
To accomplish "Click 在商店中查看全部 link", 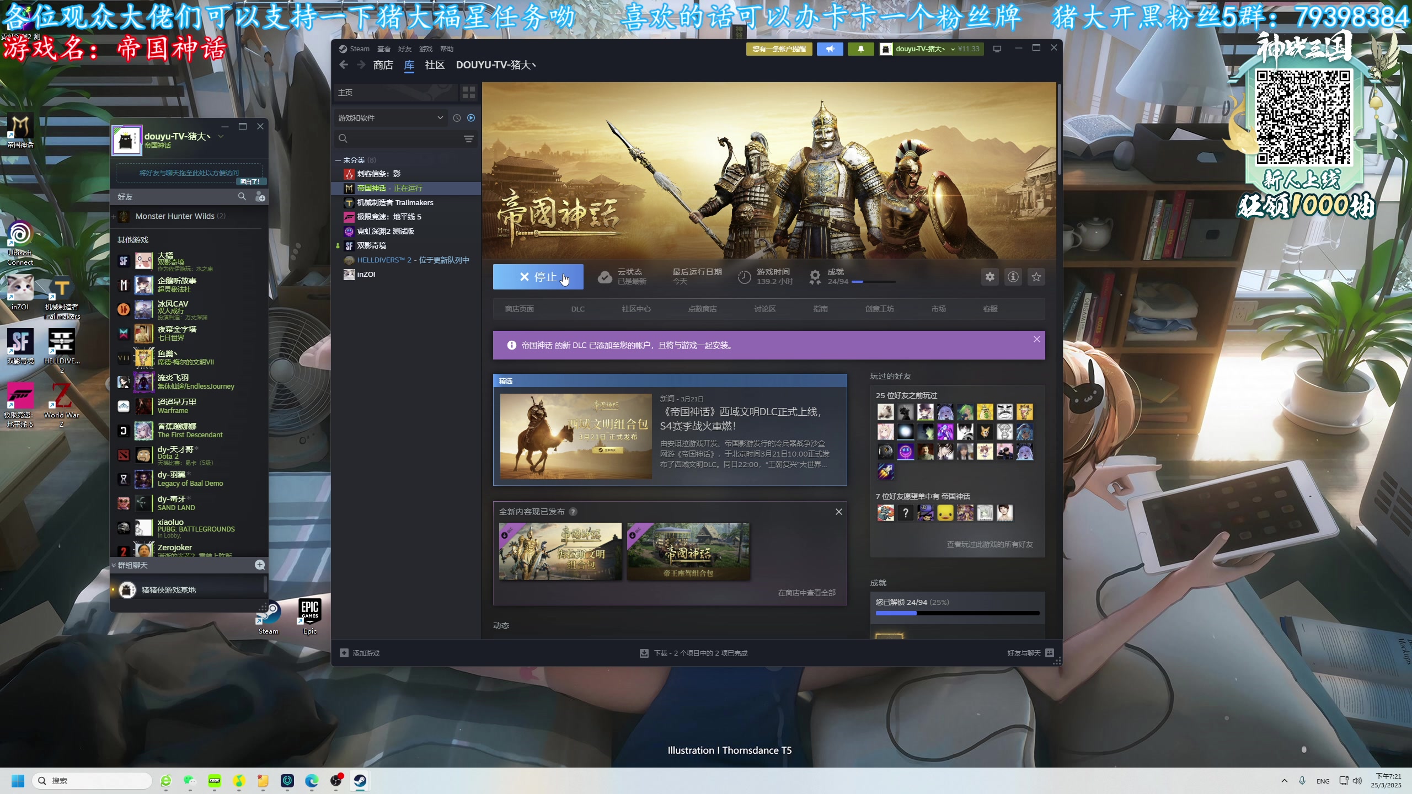I will 806,593.
